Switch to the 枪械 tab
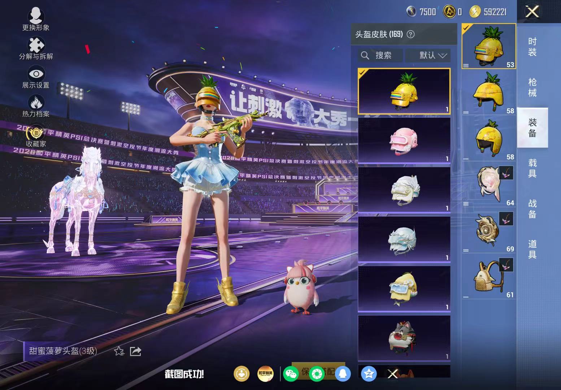The height and width of the screenshot is (390, 561). pos(532,87)
